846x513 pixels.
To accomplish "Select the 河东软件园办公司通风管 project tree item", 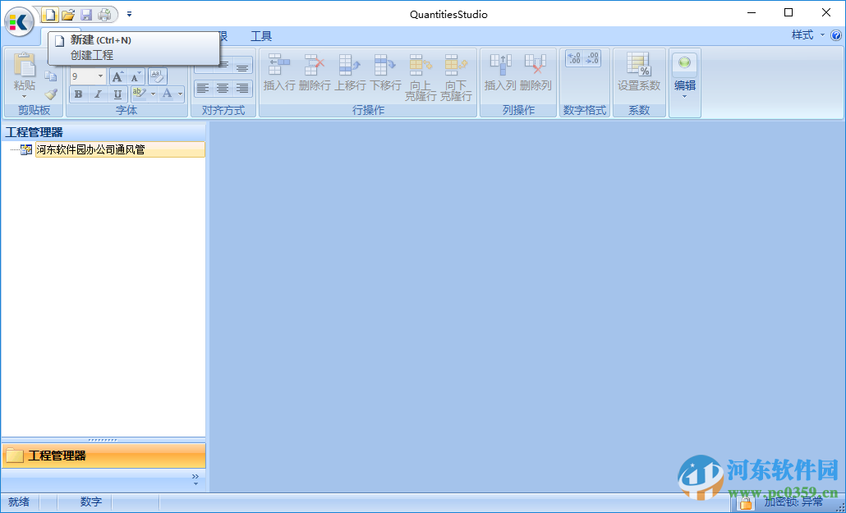I will tap(90, 149).
